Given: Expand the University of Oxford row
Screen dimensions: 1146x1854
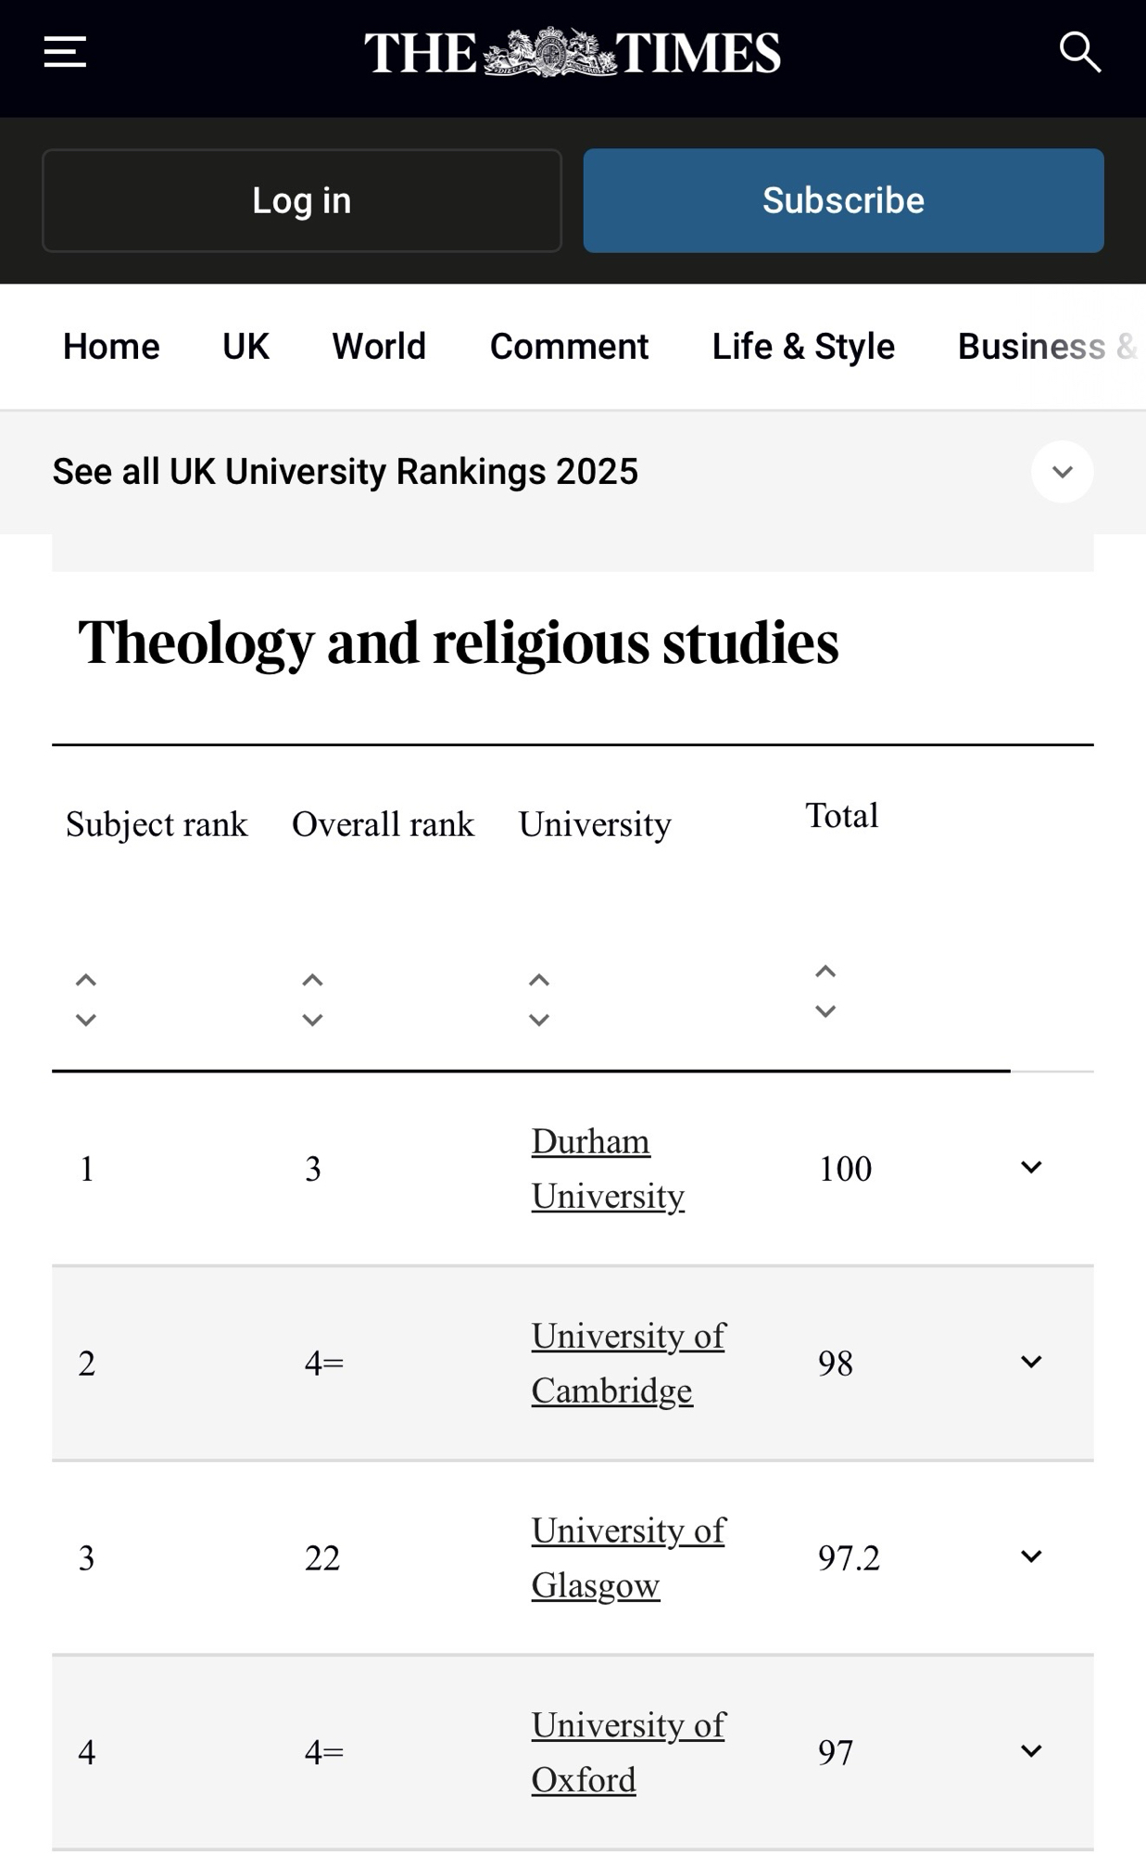Looking at the screenshot, I should click(x=1031, y=1751).
